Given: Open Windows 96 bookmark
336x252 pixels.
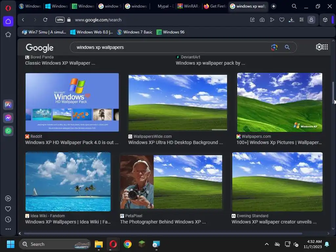Looking at the screenshot, I should click(171, 32).
